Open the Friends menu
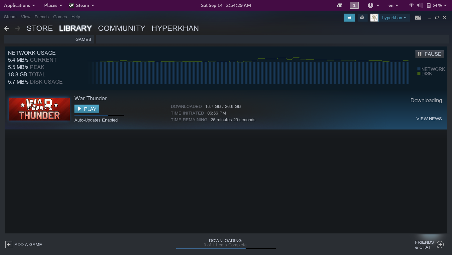452x255 pixels. (x=42, y=17)
